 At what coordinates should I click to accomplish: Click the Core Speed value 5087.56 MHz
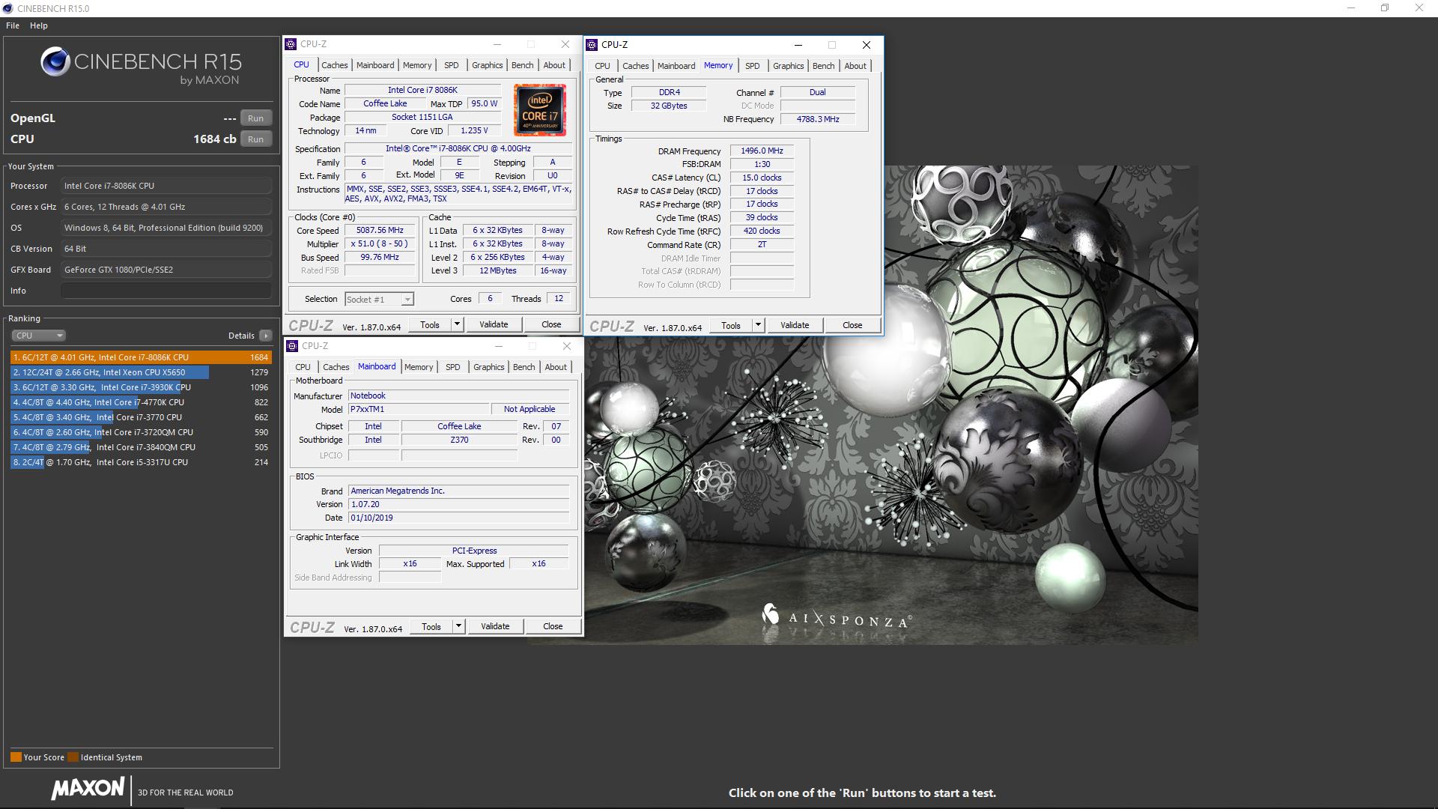tap(380, 231)
